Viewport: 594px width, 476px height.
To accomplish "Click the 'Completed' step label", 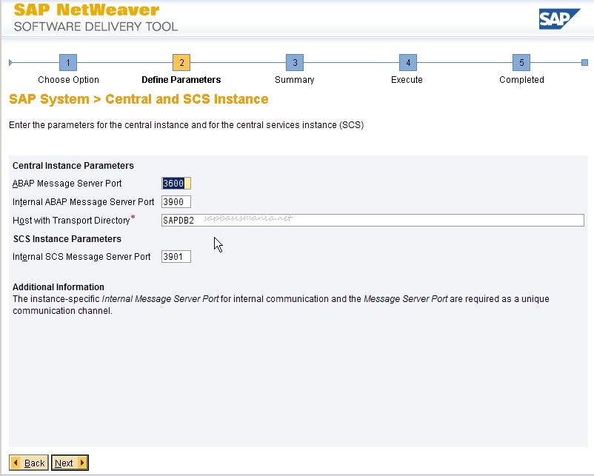I will (521, 80).
